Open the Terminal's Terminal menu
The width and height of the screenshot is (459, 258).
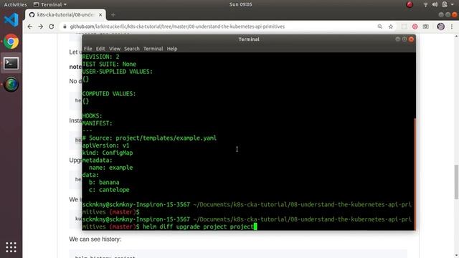(x=153, y=49)
